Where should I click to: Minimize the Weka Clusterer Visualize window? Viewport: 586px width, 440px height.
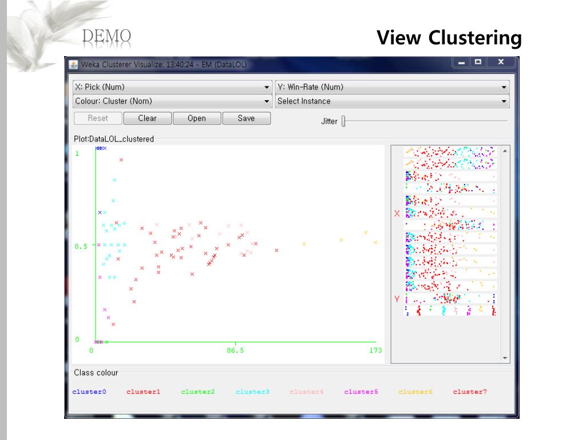tap(462, 62)
